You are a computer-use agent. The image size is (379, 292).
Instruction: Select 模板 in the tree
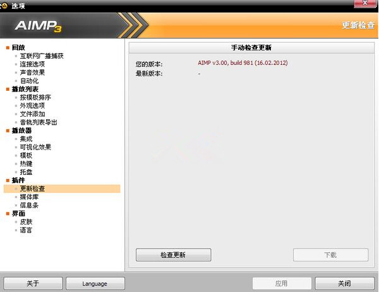(26, 155)
